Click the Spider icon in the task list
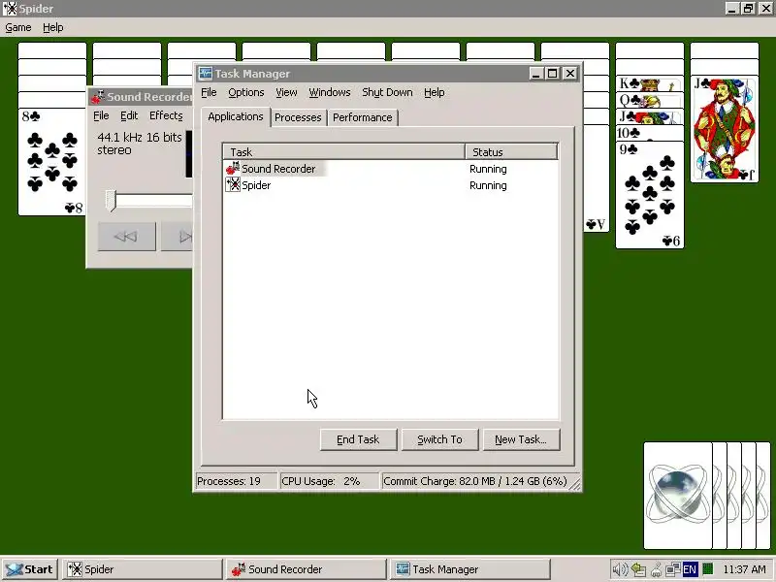This screenshot has width=776, height=582. (233, 185)
